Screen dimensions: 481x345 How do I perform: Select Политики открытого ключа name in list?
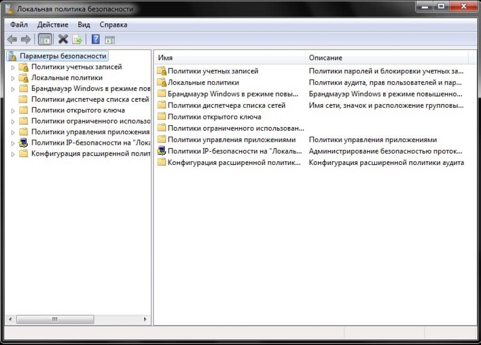[214, 117]
